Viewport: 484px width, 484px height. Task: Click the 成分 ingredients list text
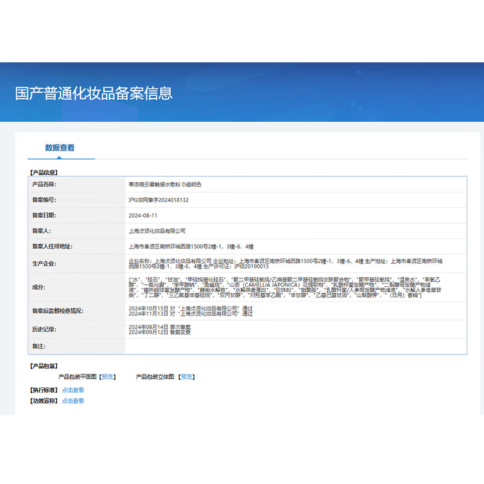click(x=284, y=287)
